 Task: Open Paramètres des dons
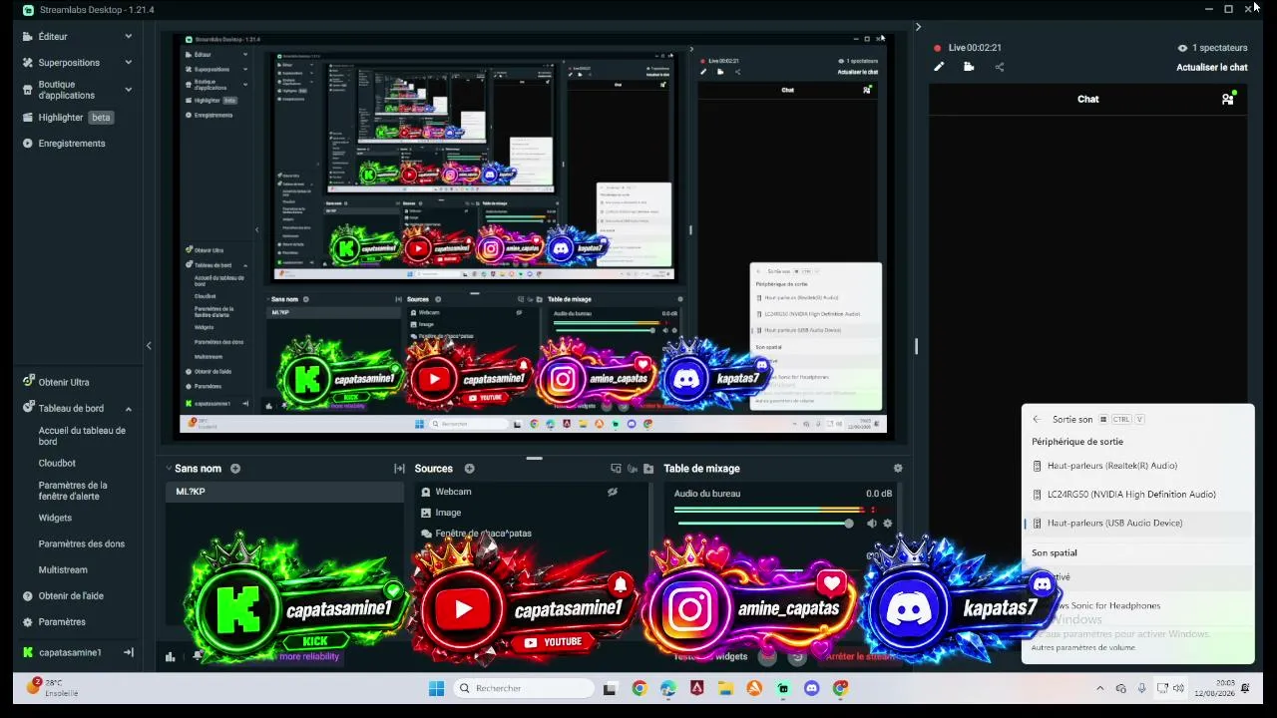[82, 543]
